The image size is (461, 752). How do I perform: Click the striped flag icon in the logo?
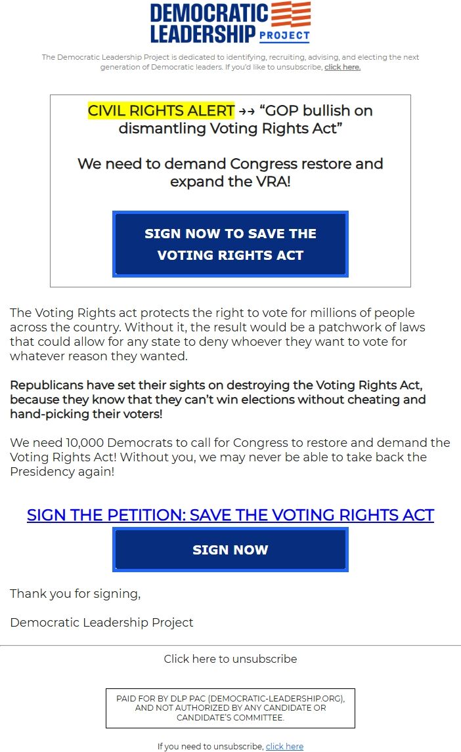(291, 14)
